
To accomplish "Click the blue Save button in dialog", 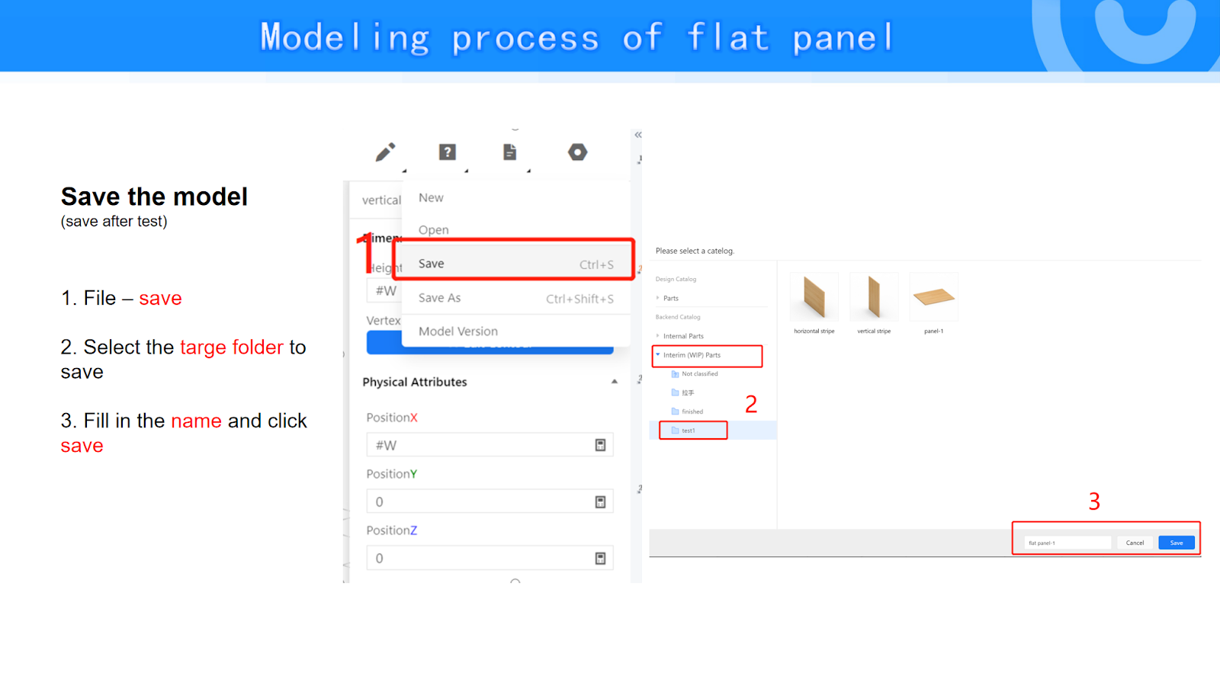I will (x=1177, y=543).
